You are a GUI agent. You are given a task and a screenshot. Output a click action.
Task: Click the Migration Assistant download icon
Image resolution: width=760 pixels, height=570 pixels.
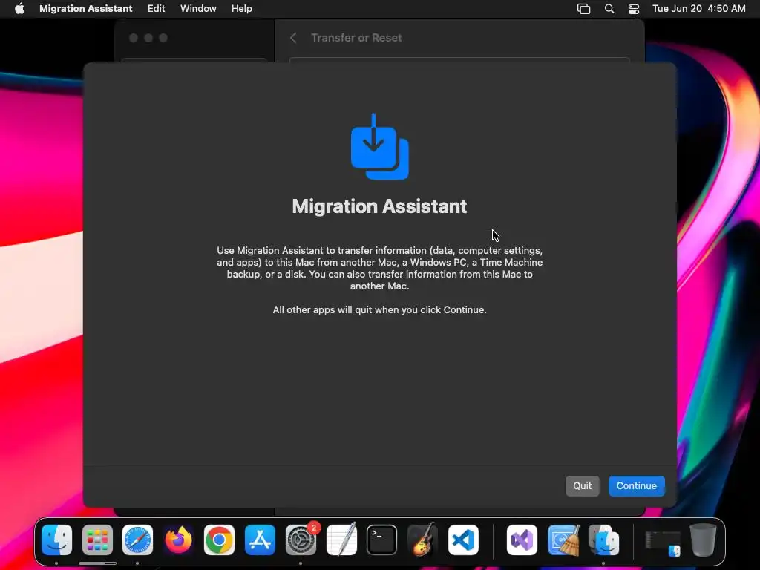point(379,146)
